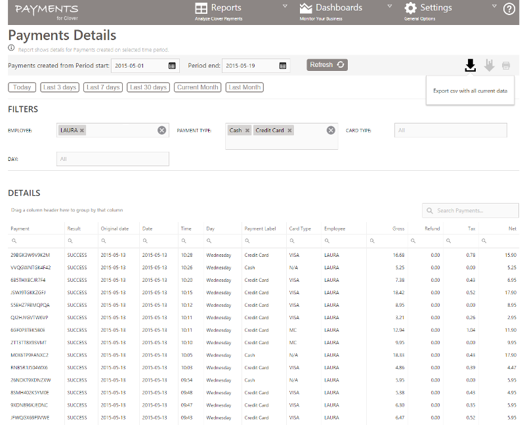Remove the LAURA employee filter tag
525x425 pixels.
pos(83,130)
